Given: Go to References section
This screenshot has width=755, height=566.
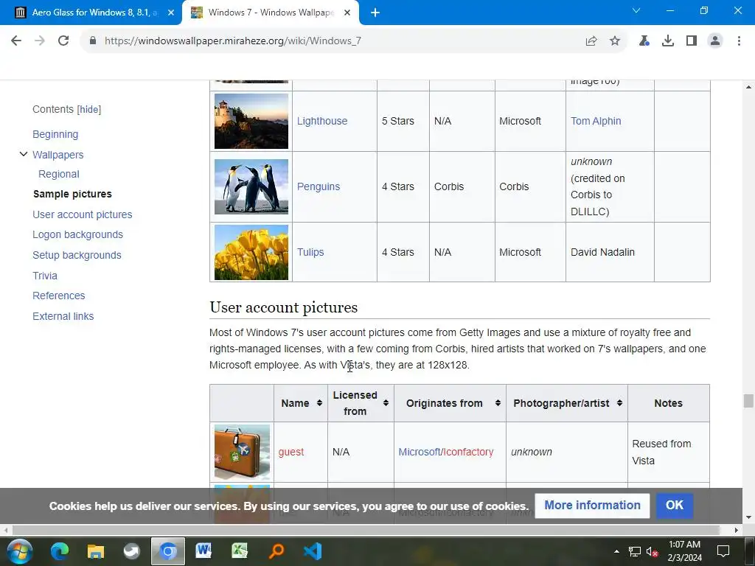Looking at the screenshot, I should pos(59,296).
